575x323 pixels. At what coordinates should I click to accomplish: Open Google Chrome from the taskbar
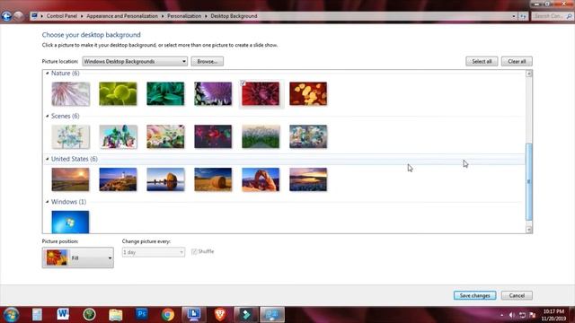[x=168, y=315]
